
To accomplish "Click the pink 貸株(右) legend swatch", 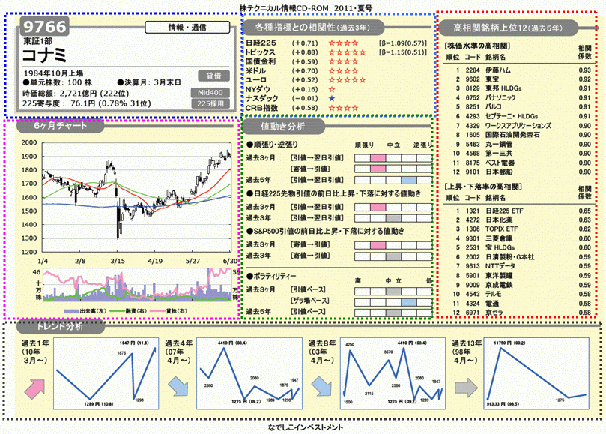I will [157, 311].
